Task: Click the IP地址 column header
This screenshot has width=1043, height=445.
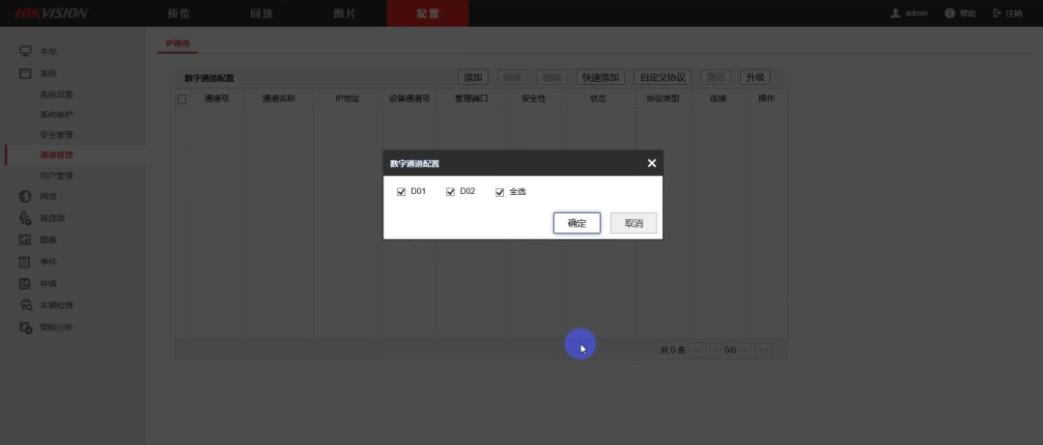Action: click(x=348, y=98)
